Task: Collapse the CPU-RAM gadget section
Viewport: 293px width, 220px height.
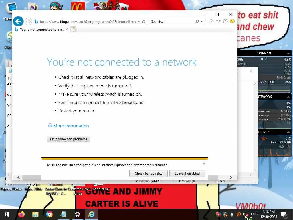Action: click(x=288, y=53)
